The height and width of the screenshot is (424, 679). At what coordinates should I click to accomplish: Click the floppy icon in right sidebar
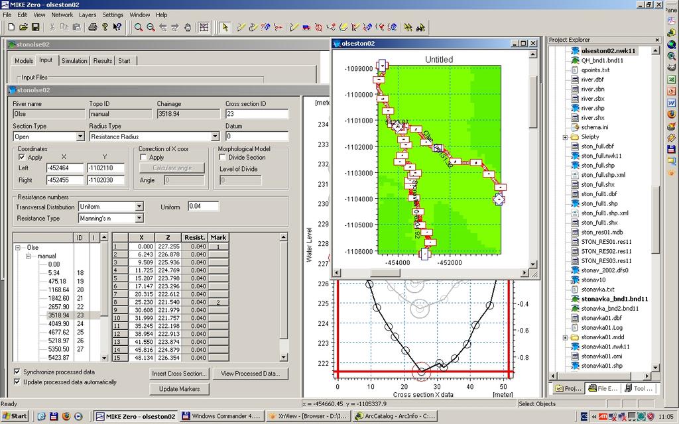tap(671, 150)
